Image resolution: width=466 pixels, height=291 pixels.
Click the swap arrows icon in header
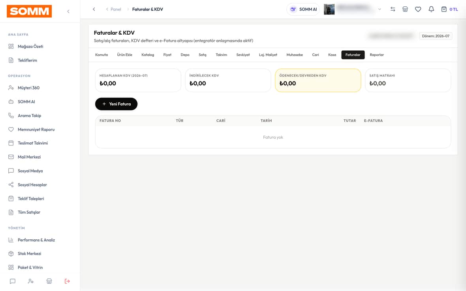click(393, 9)
